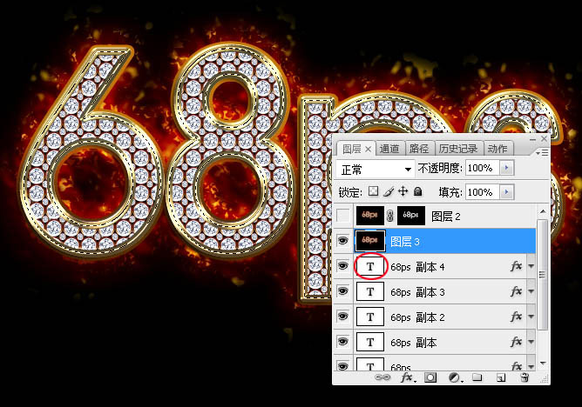Add a layer mask using bottom icon

pos(430,378)
